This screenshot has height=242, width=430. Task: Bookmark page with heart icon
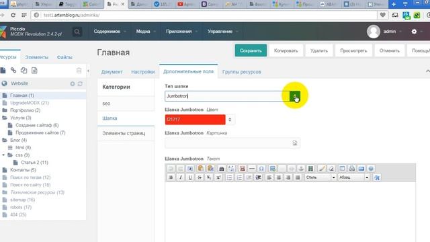point(382,15)
